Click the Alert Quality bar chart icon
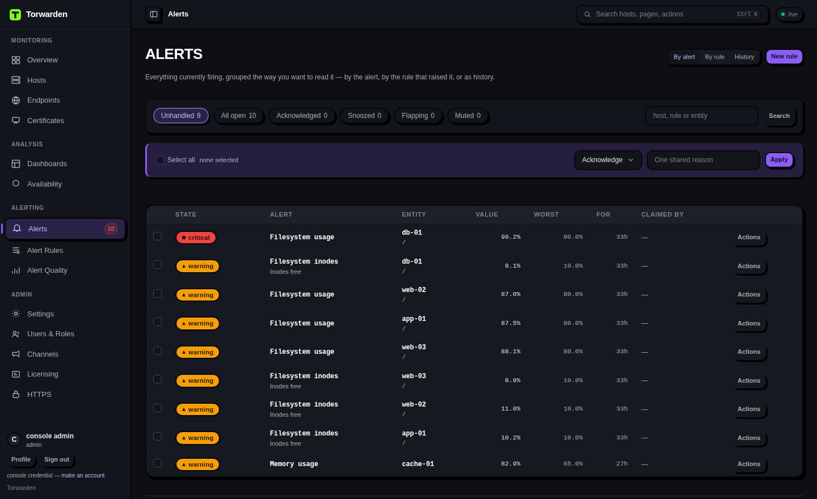Screen dimensions: 817x499 pos(16,270)
